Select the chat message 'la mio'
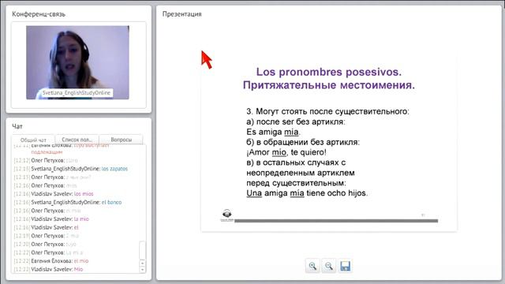 [x=81, y=219]
